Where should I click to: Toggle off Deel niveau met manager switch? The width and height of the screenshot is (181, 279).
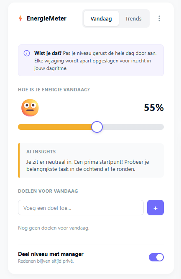pos(156,257)
